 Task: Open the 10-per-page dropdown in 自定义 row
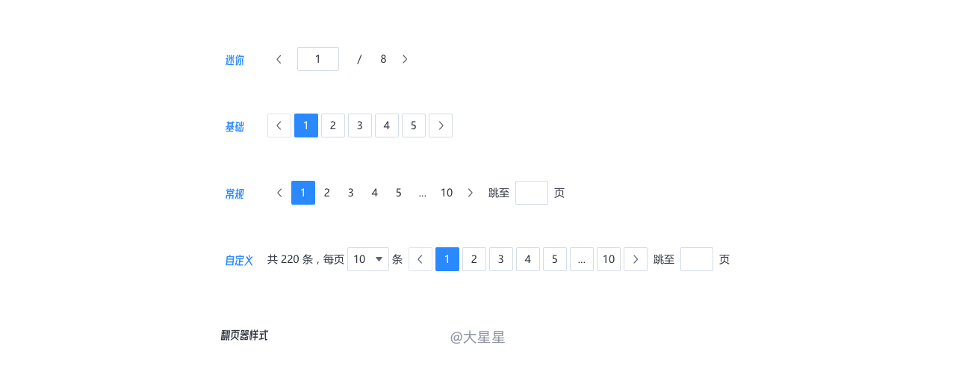368,259
